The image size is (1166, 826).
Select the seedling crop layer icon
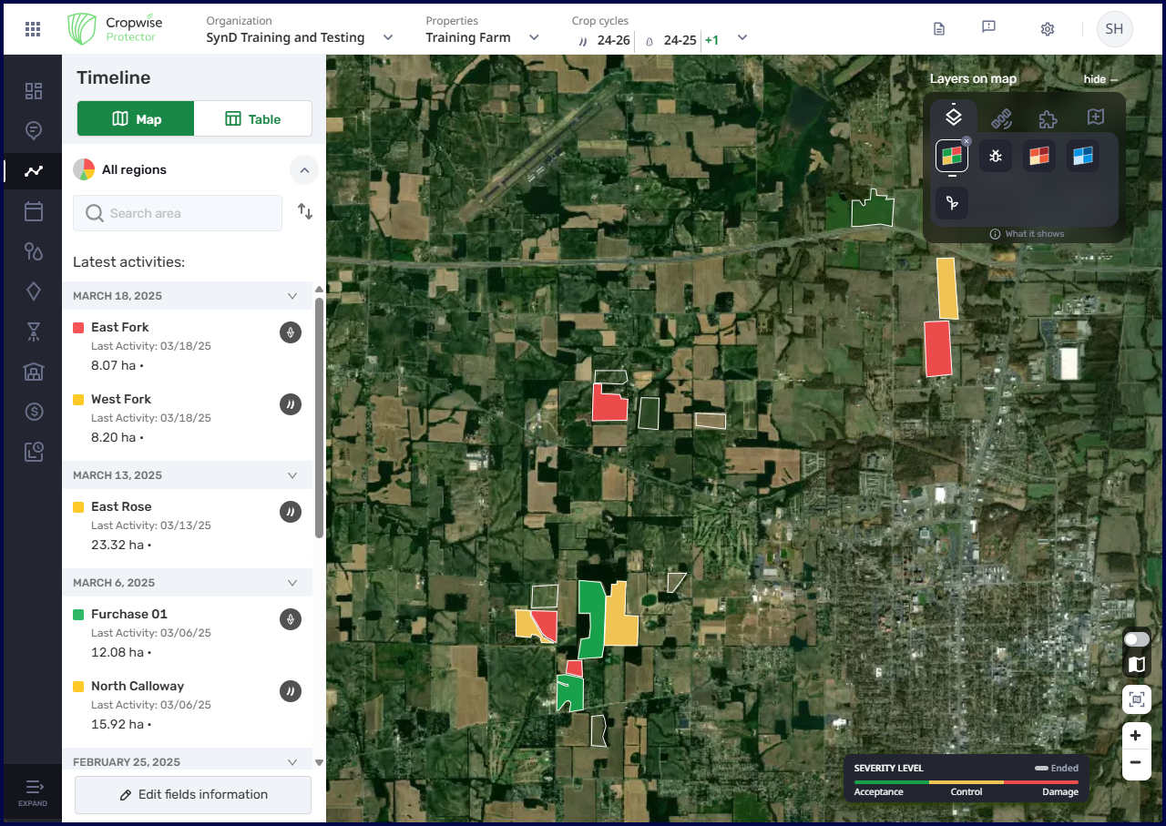point(952,203)
